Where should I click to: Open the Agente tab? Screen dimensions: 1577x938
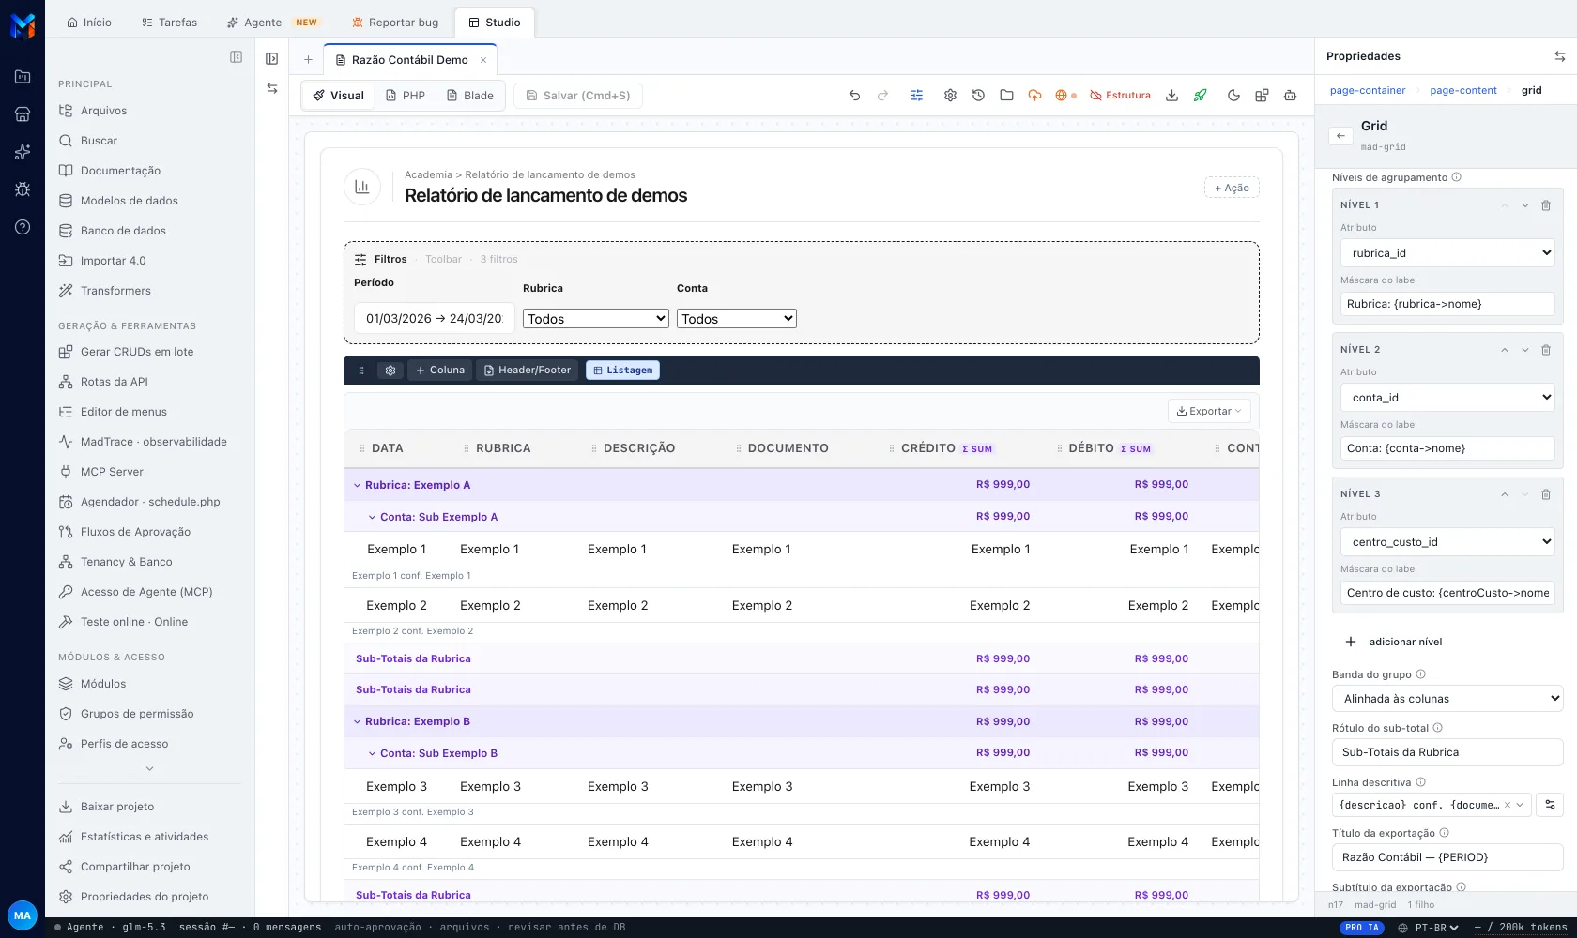tap(272, 23)
